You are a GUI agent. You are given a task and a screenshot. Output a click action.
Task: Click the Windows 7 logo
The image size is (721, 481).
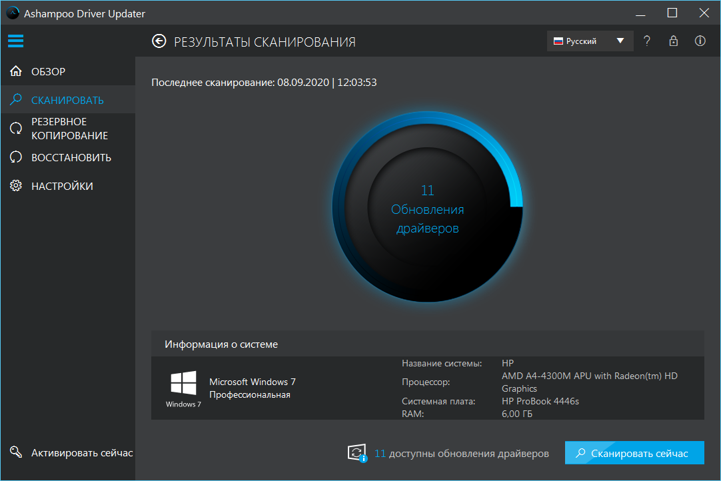(183, 383)
